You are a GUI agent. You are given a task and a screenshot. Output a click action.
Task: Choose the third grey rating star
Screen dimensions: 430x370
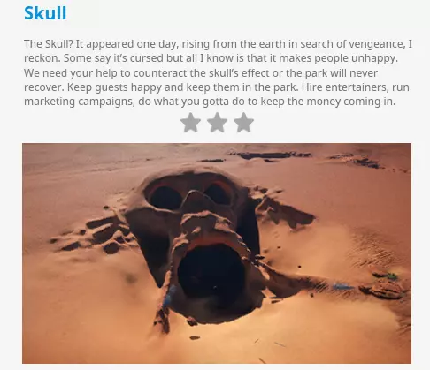(243, 123)
